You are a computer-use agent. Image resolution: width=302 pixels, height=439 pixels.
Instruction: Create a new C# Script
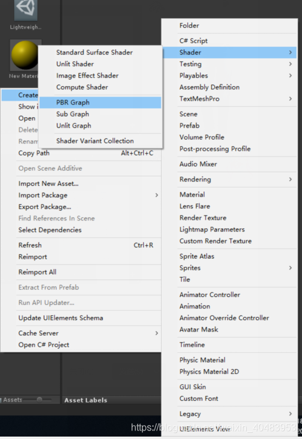click(x=229, y=41)
